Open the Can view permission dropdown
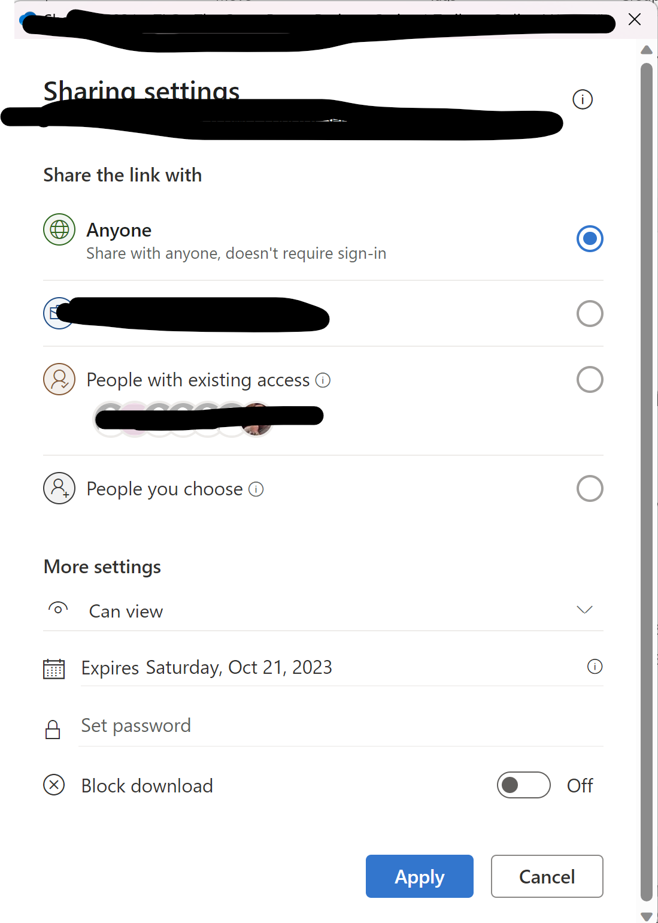The height and width of the screenshot is (923, 658). click(584, 610)
